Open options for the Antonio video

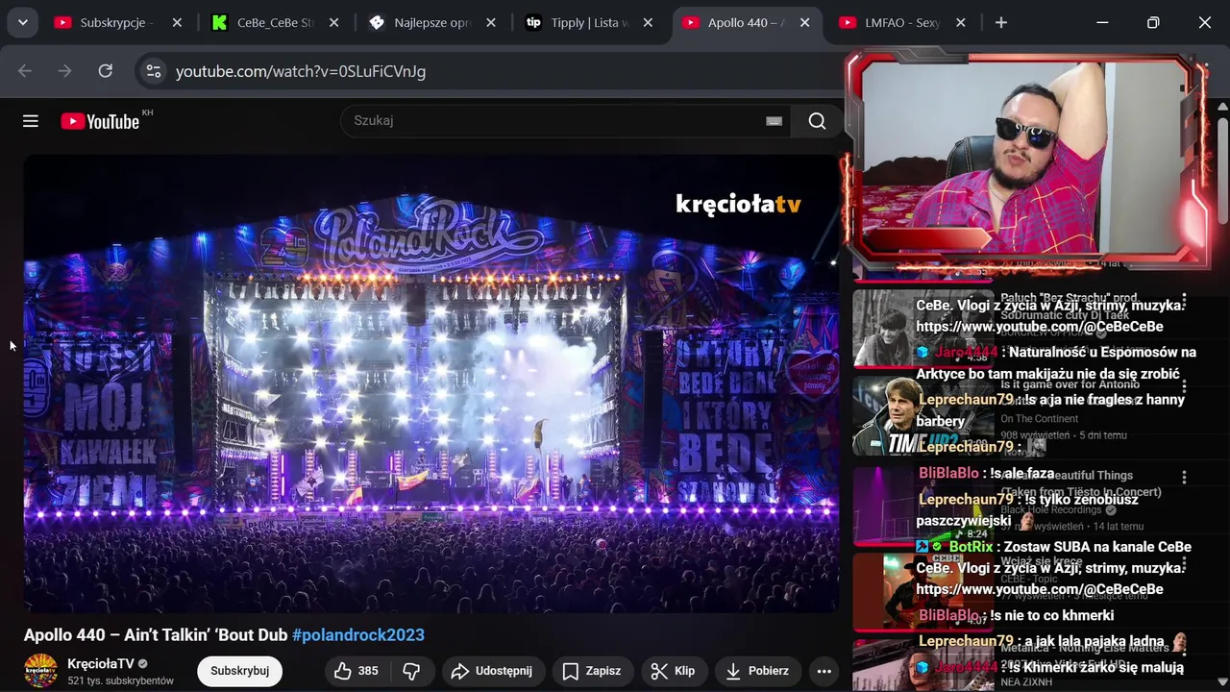click(x=1184, y=387)
